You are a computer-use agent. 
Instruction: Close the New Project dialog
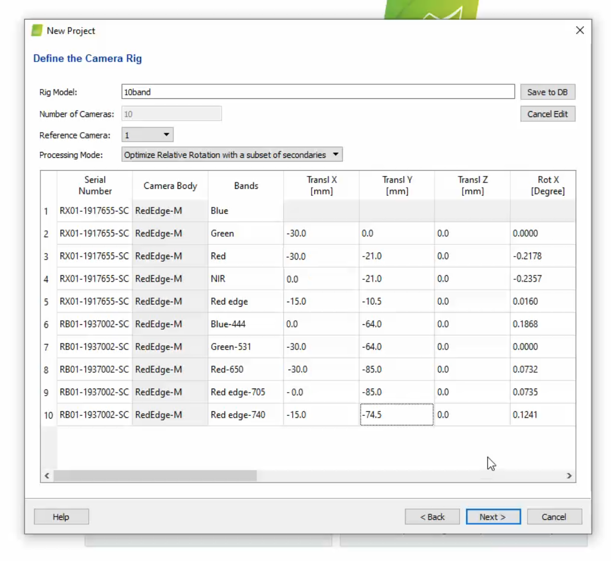(580, 30)
